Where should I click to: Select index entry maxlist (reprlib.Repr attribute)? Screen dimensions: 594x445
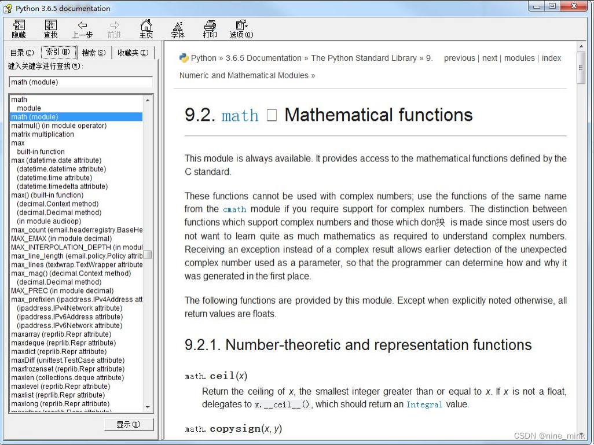58,395
